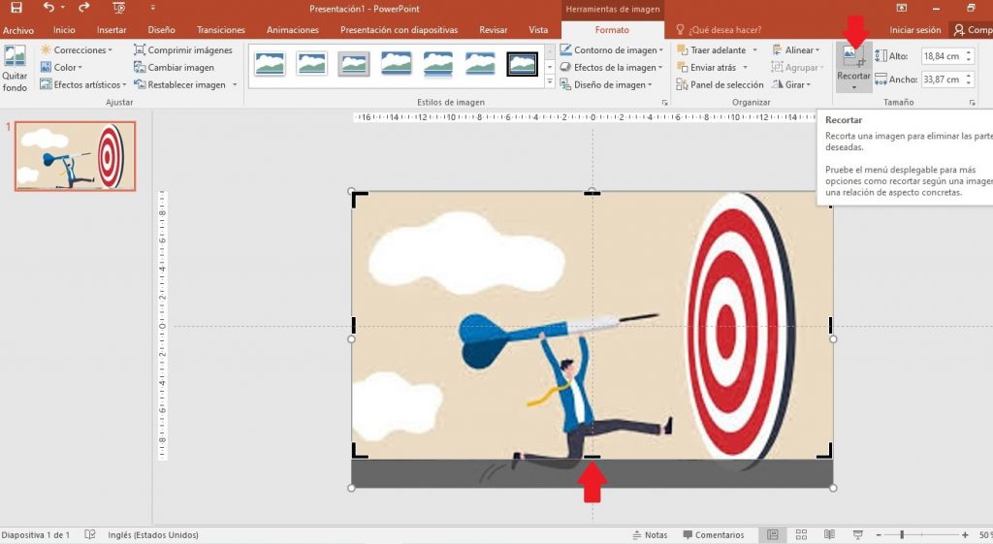
Task: Apply the first picture style thumbnail
Action: 270,64
